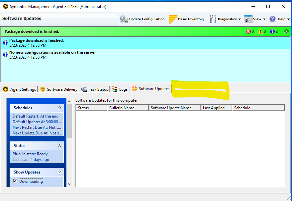Switch to the Software Delivery tab
This screenshot has height=201, width=292.
pos(59,89)
